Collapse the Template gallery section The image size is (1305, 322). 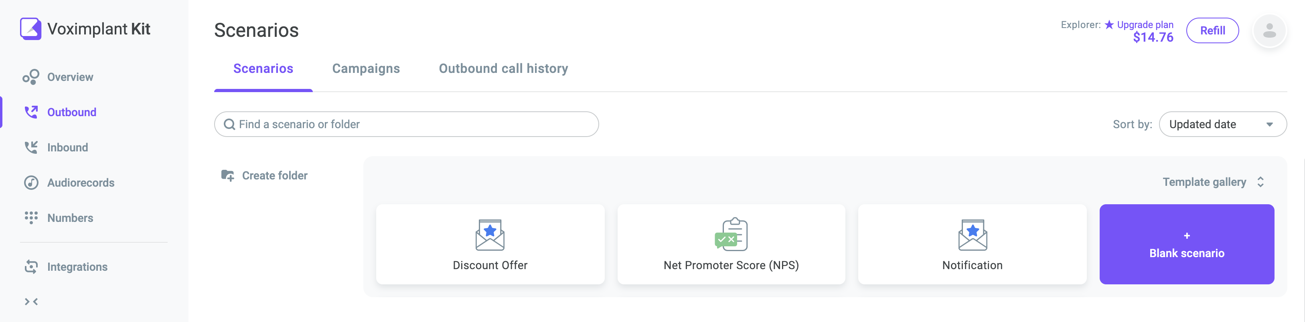[1260, 182]
